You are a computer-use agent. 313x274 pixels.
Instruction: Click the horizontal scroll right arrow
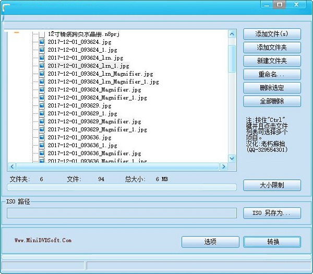(224, 166)
